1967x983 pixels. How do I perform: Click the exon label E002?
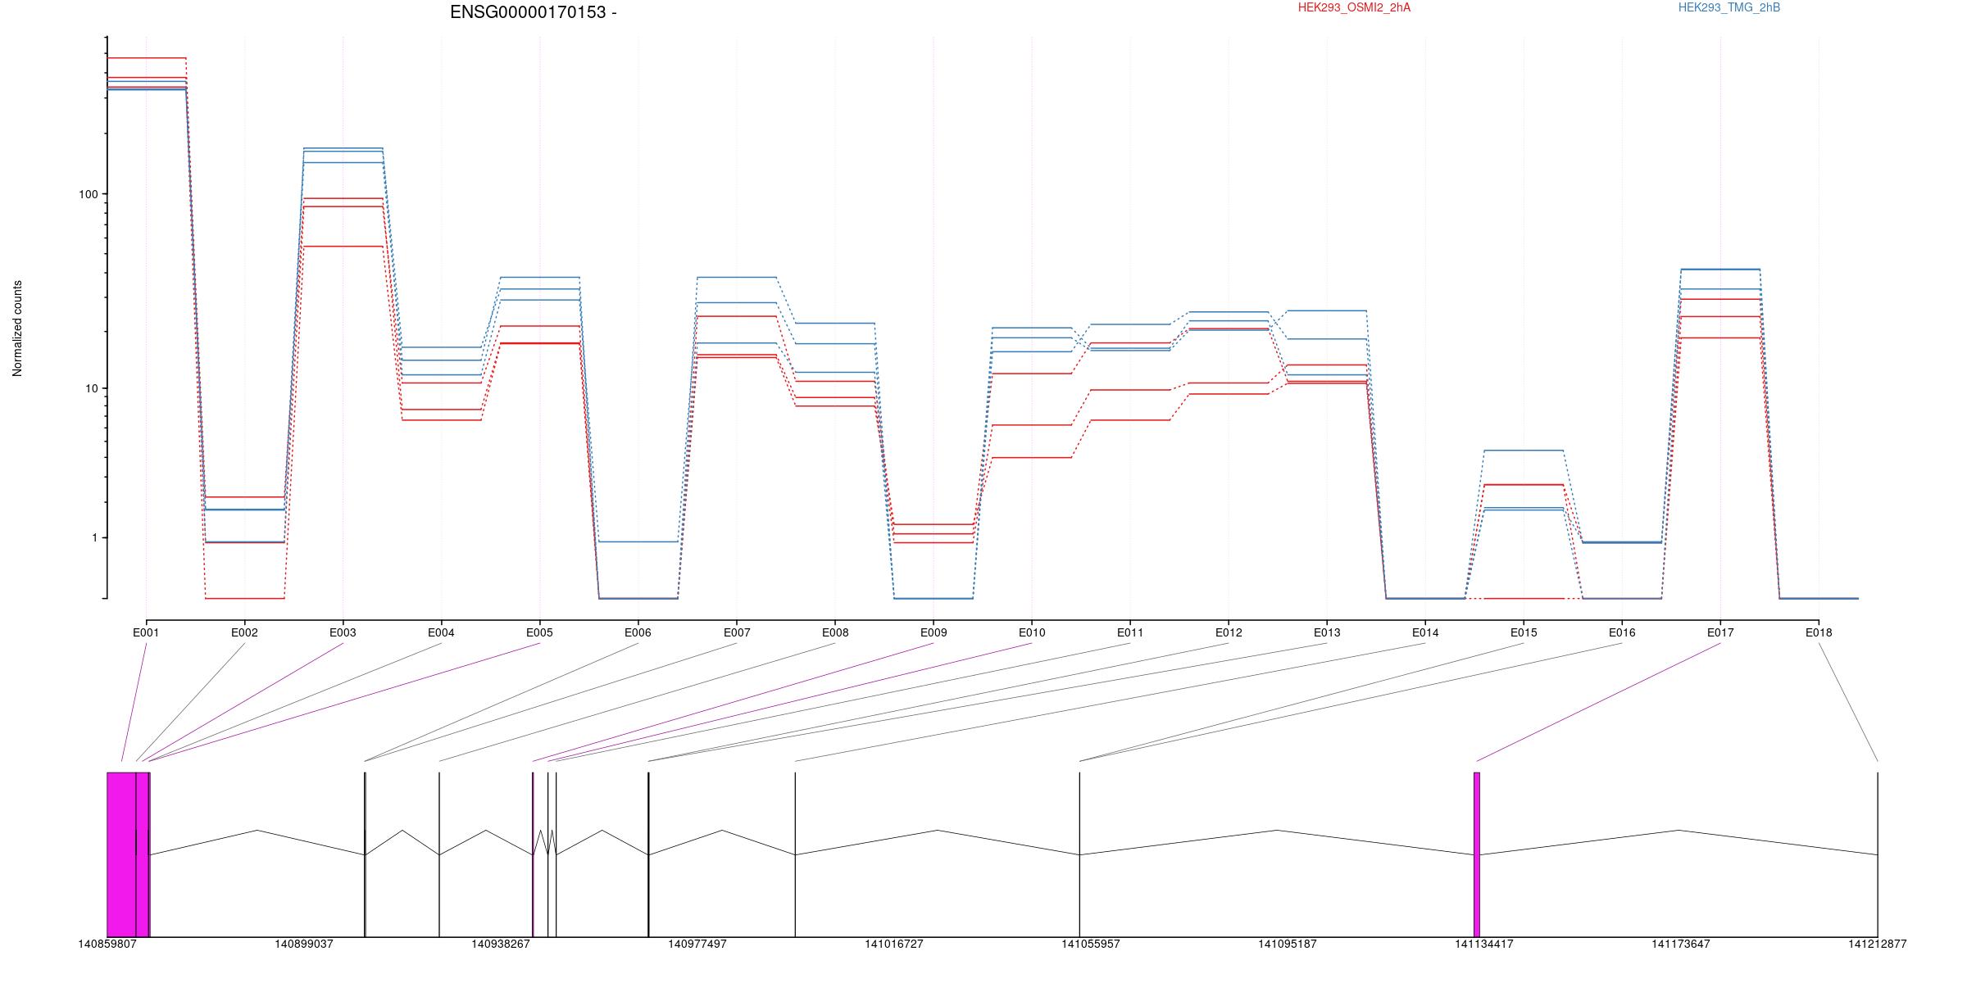244,632
